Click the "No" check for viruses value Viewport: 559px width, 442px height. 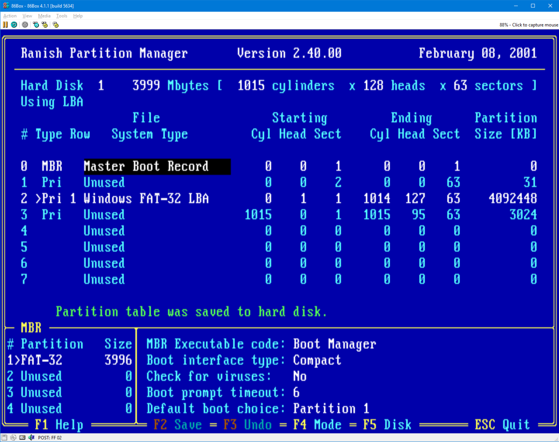click(x=300, y=377)
